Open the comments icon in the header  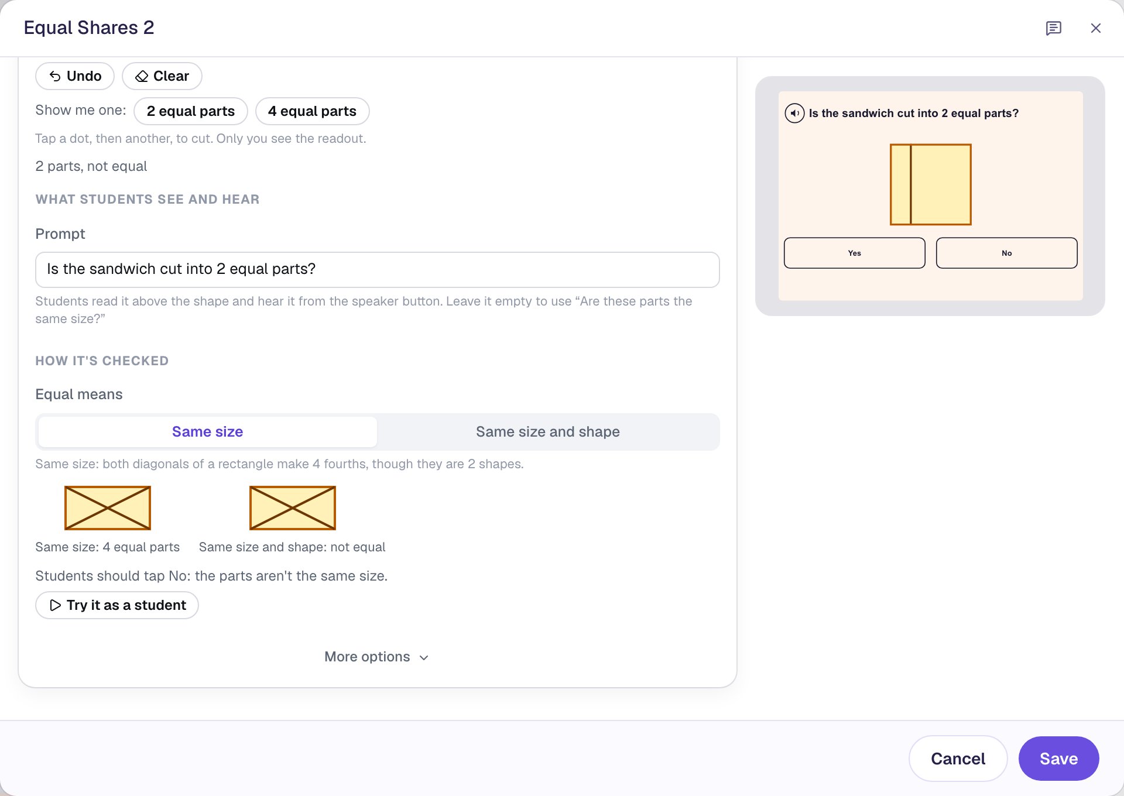click(1053, 28)
